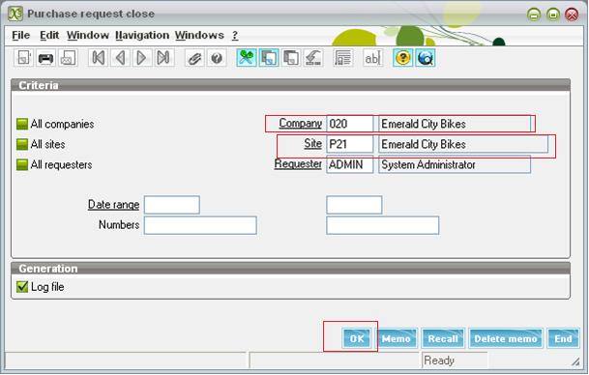589x375 pixels.
Task: Minimize the Purchase request close window
Action: click(534, 14)
